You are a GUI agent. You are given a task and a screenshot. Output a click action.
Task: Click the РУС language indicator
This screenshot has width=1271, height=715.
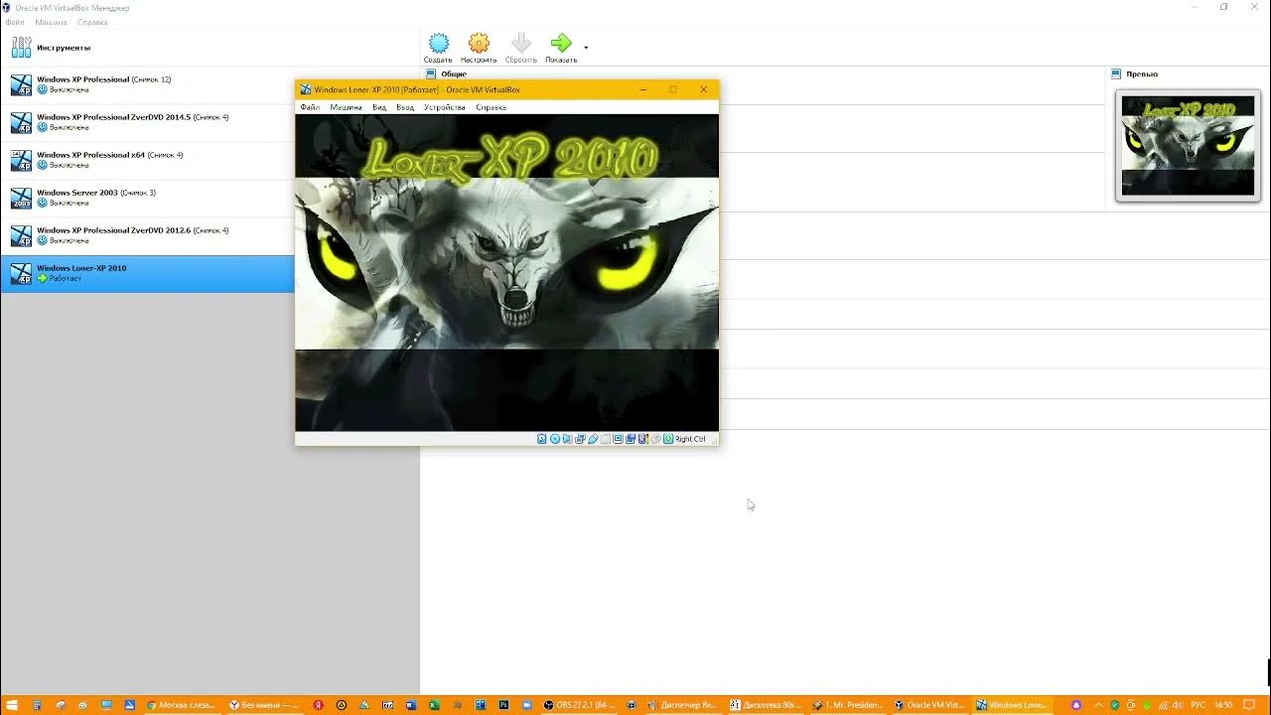(x=1199, y=705)
